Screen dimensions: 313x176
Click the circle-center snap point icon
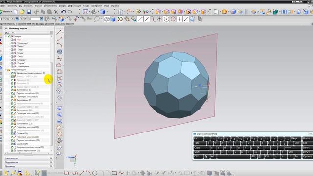pos(166,19)
